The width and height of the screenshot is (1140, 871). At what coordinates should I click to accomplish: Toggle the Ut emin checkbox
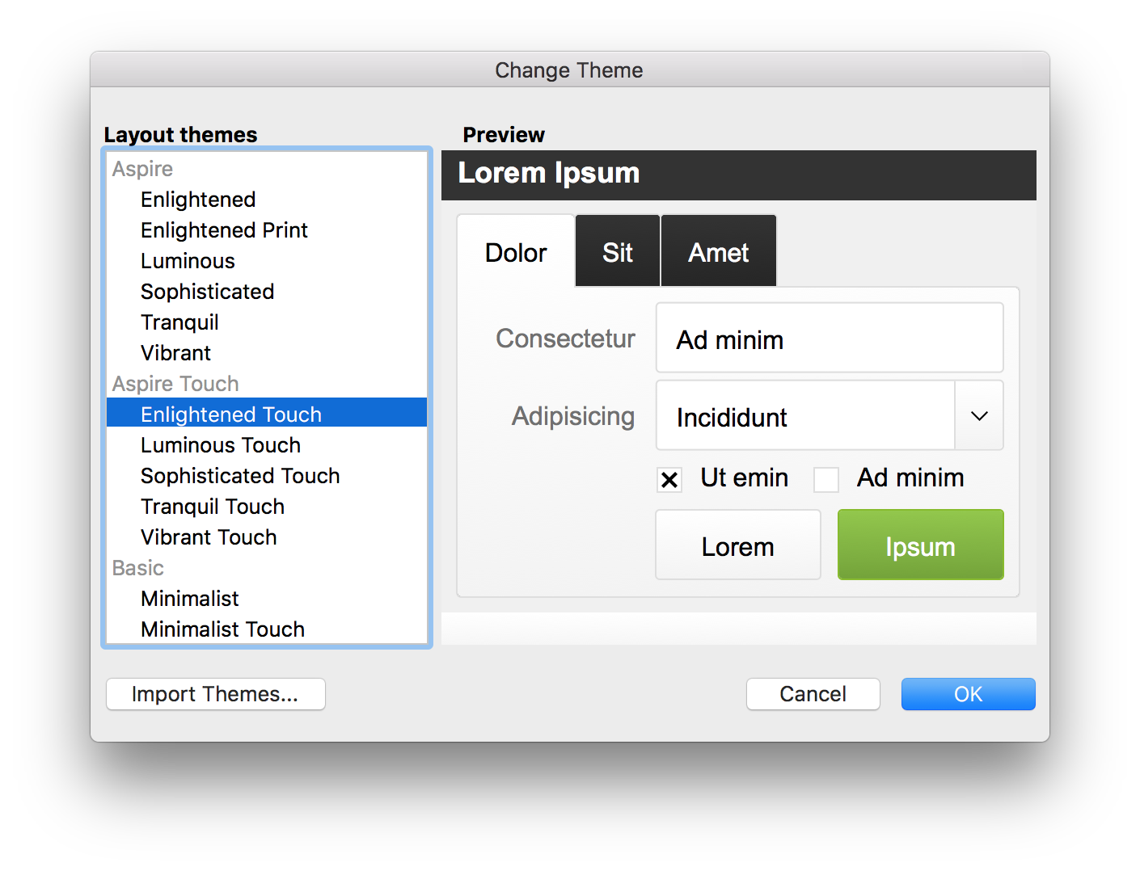pyautogui.click(x=669, y=480)
